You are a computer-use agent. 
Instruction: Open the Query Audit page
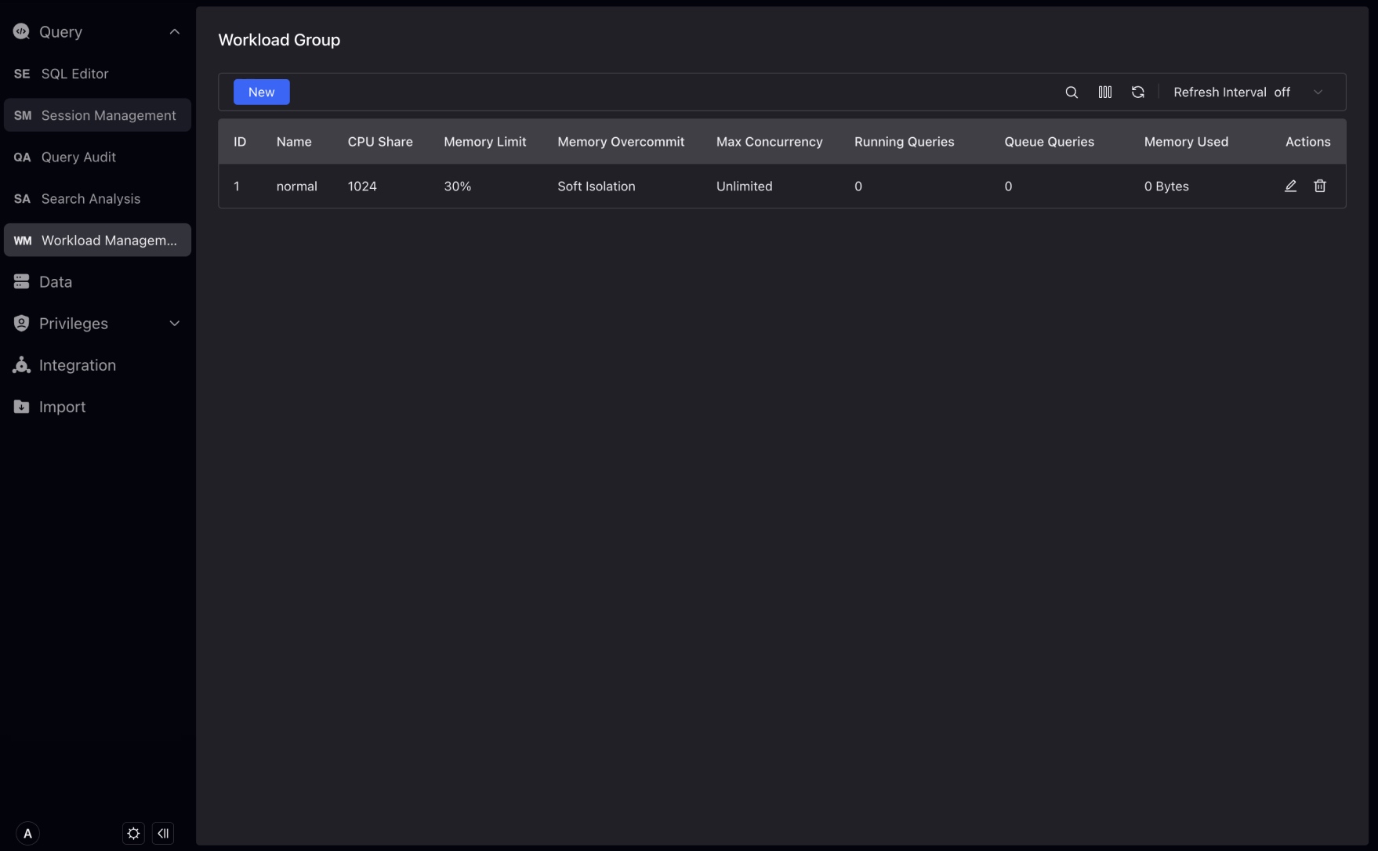click(78, 158)
